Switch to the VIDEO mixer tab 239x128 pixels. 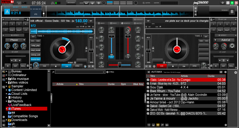click(x=113, y=23)
